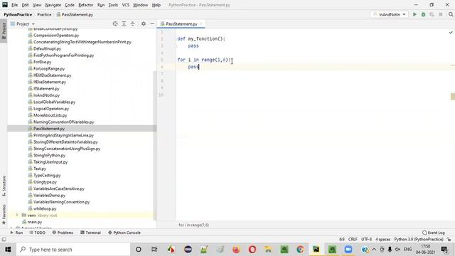Screen dimensions: 455x256
Task: Click the Run with Coverage icon
Action: (x=432, y=14)
